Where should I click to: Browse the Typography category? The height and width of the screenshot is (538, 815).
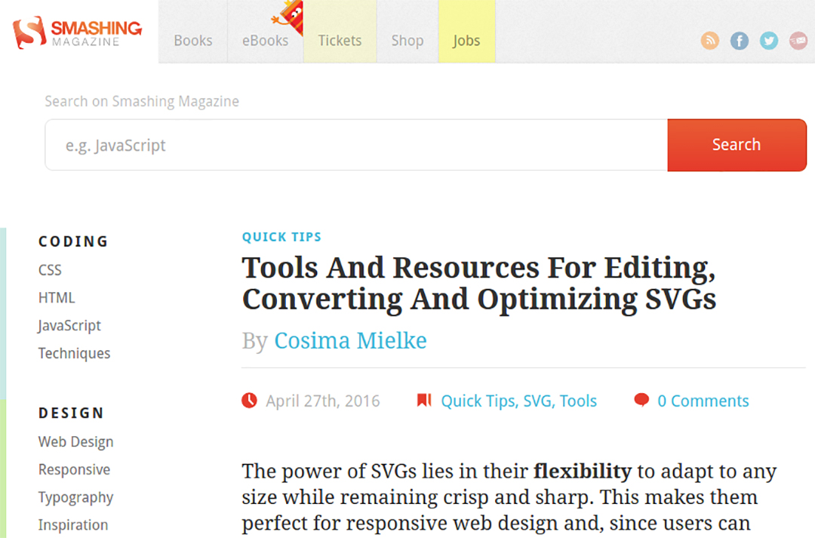(x=76, y=498)
